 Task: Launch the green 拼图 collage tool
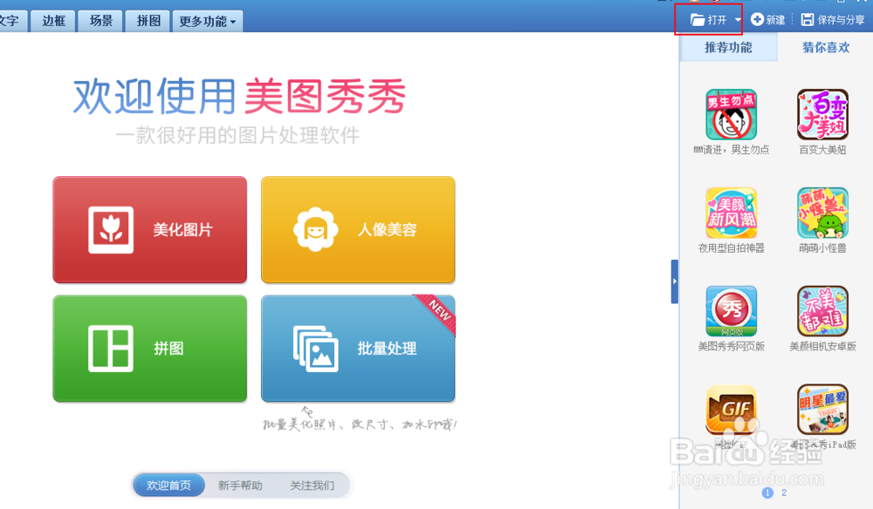149,349
